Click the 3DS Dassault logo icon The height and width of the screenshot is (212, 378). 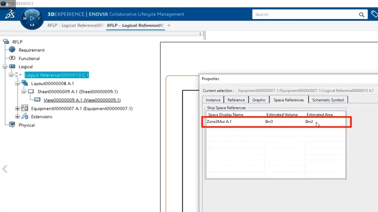(x=10, y=14)
